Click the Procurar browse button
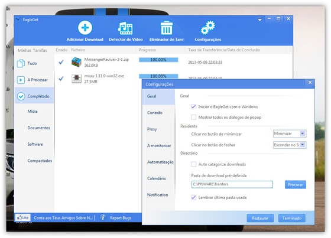 (x=296, y=185)
